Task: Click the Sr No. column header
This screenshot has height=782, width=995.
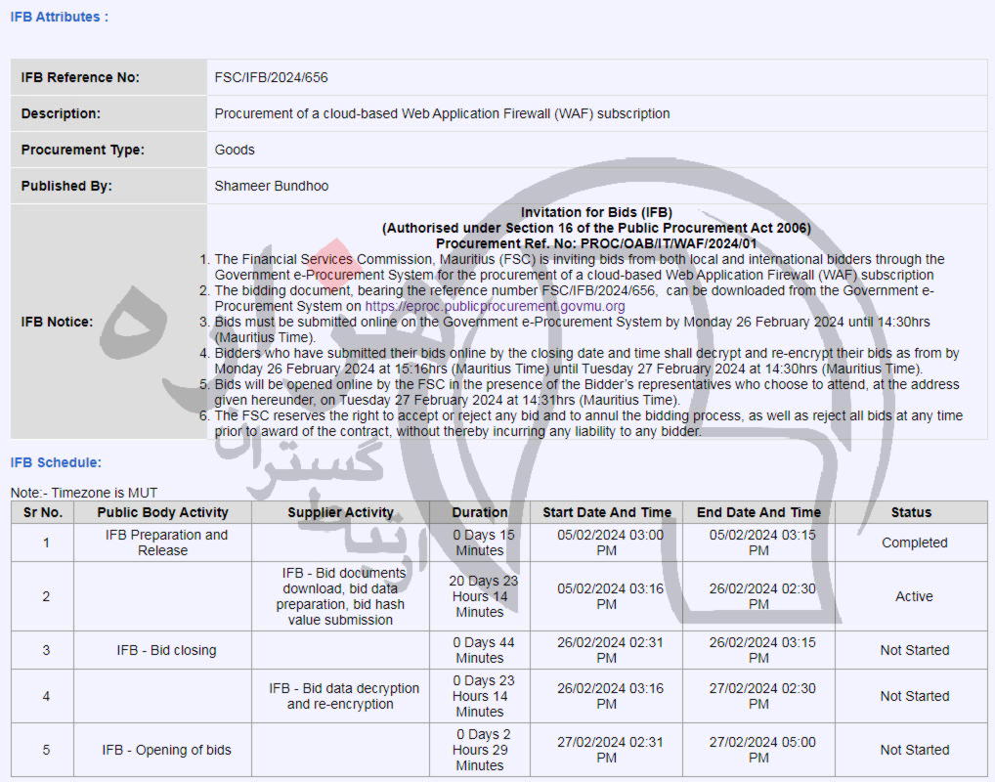Action: pyautogui.click(x=43, y=512)
